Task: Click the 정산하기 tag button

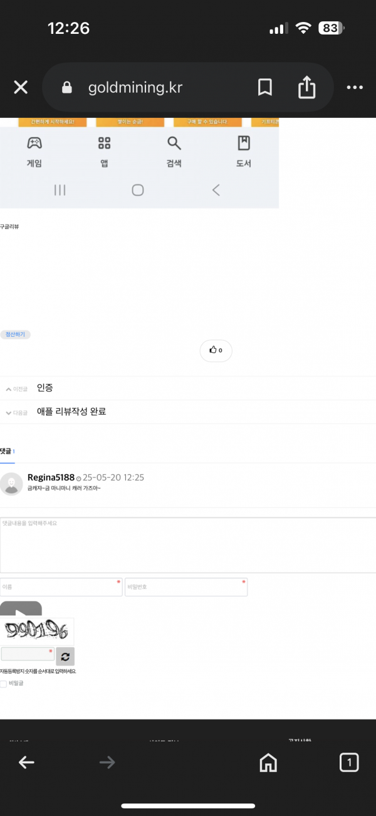Action: click(x=15, y=334)
